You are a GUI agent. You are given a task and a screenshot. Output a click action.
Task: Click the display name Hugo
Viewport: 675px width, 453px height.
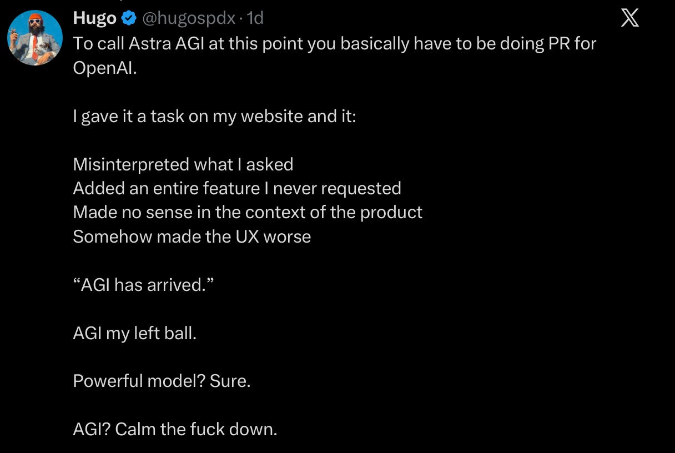pyautogui.click(x=94, y=18)
